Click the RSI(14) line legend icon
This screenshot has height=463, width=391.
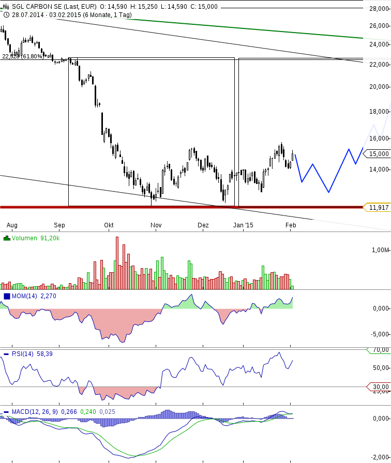[x=7, y=354]
